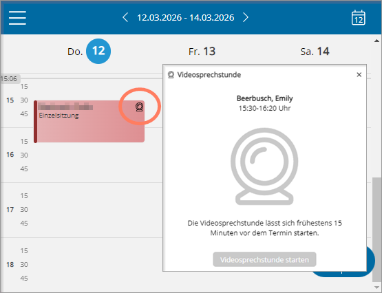Select the date range 12.03.2026 - 14.03.2026
Image resolution: width=382 pixels, height=293 pixels.
pyautogui.click(x=186, y=18)
